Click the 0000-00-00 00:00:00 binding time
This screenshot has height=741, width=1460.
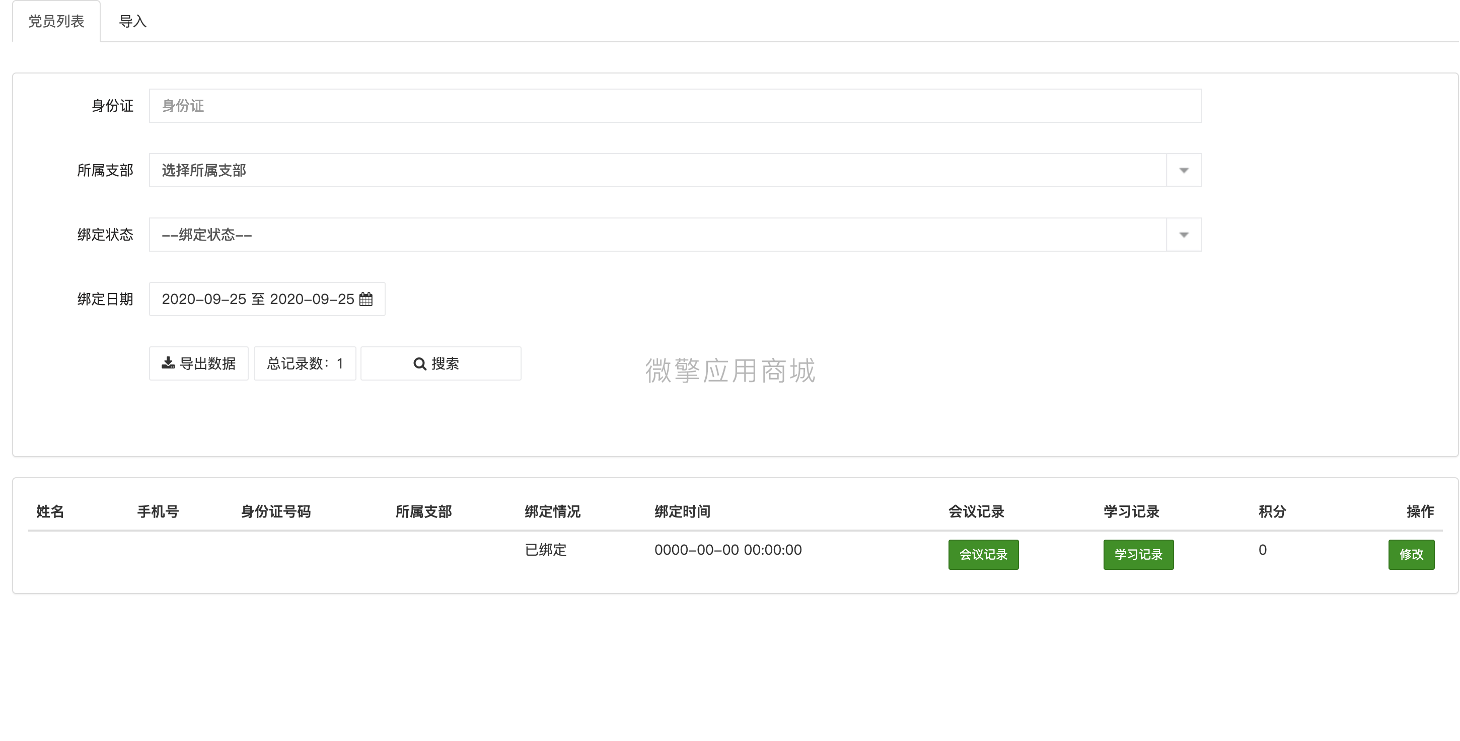click(727, 550)
